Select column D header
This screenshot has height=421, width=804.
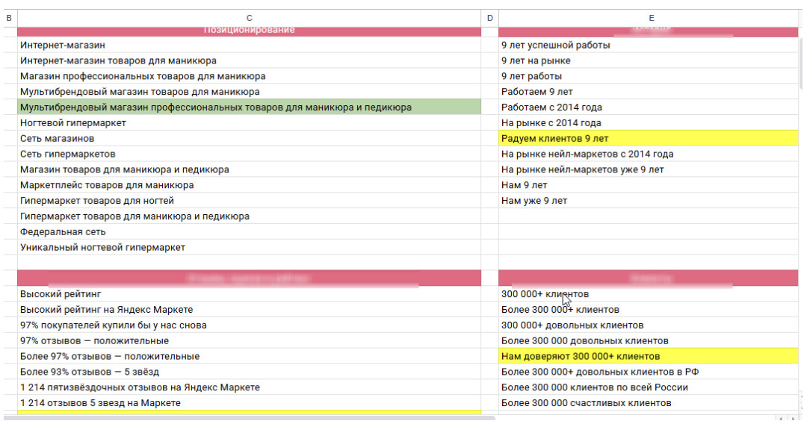[489, 18]
